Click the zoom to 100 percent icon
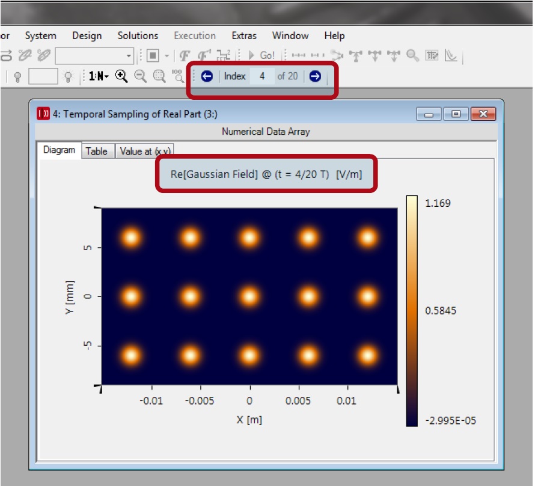535x487 pixels. point(178,76)
